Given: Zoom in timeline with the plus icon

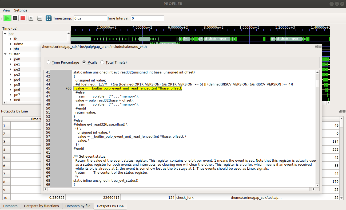Looking at the screenshot, I should coord(31,18).
